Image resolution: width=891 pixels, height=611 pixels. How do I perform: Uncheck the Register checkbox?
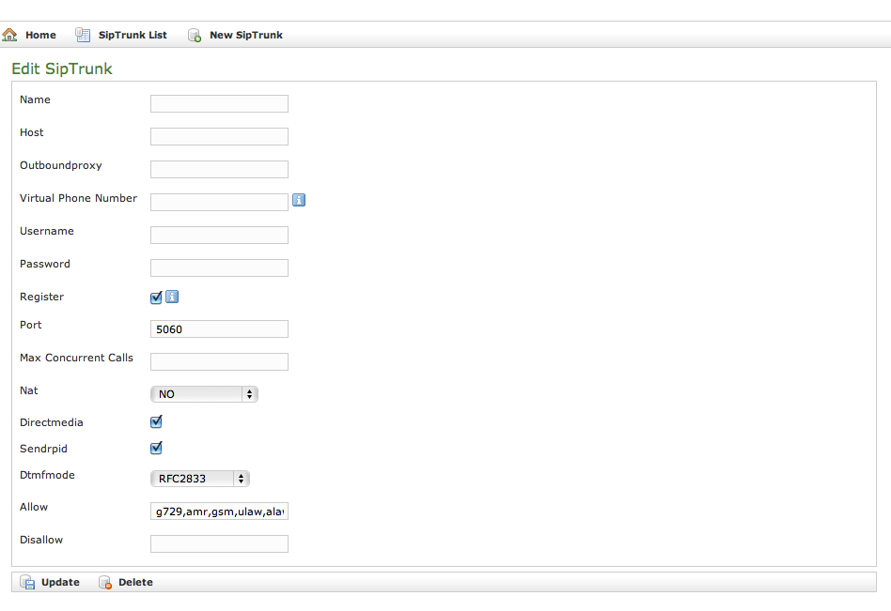tap(157, 298)
